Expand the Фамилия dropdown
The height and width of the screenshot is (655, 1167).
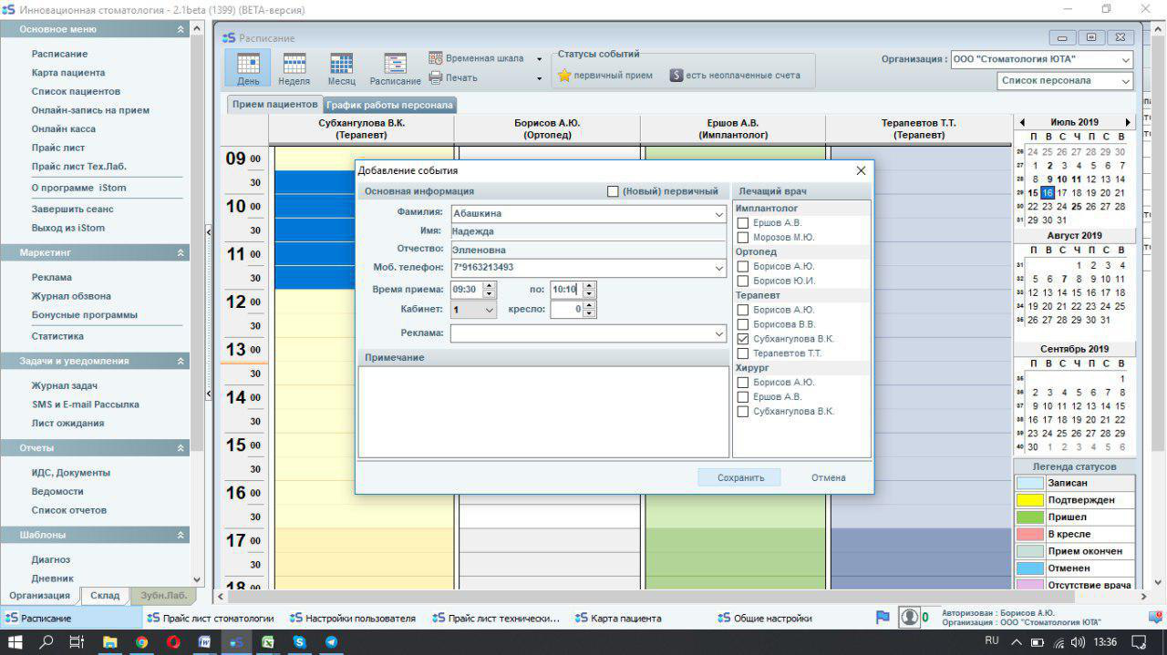tap(719, 214)
